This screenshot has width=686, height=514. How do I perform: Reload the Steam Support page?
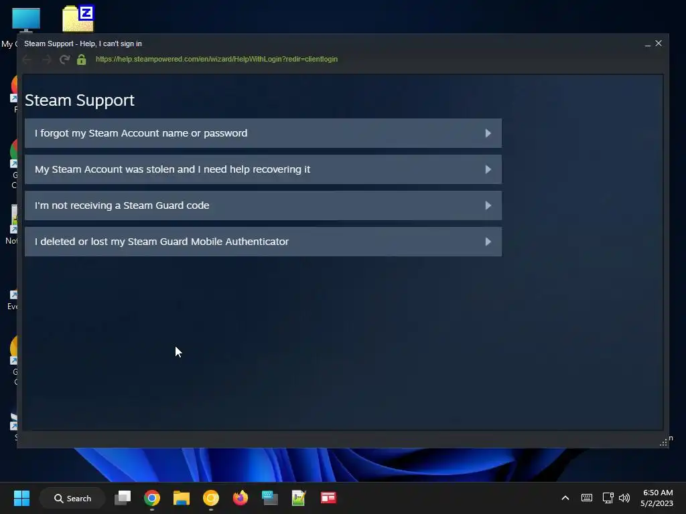point(65,60)
